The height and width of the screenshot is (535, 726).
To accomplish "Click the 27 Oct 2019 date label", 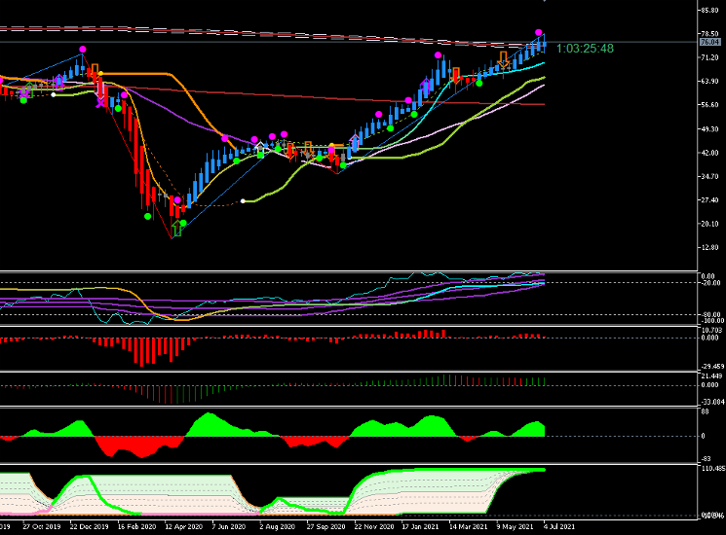I will click(x=41, y=526).
